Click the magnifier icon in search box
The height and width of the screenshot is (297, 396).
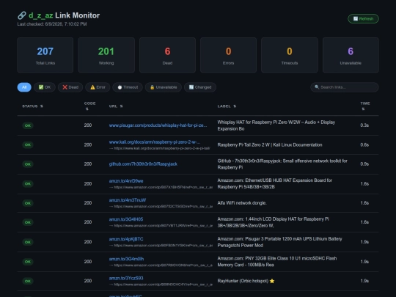tap(317, 87)
